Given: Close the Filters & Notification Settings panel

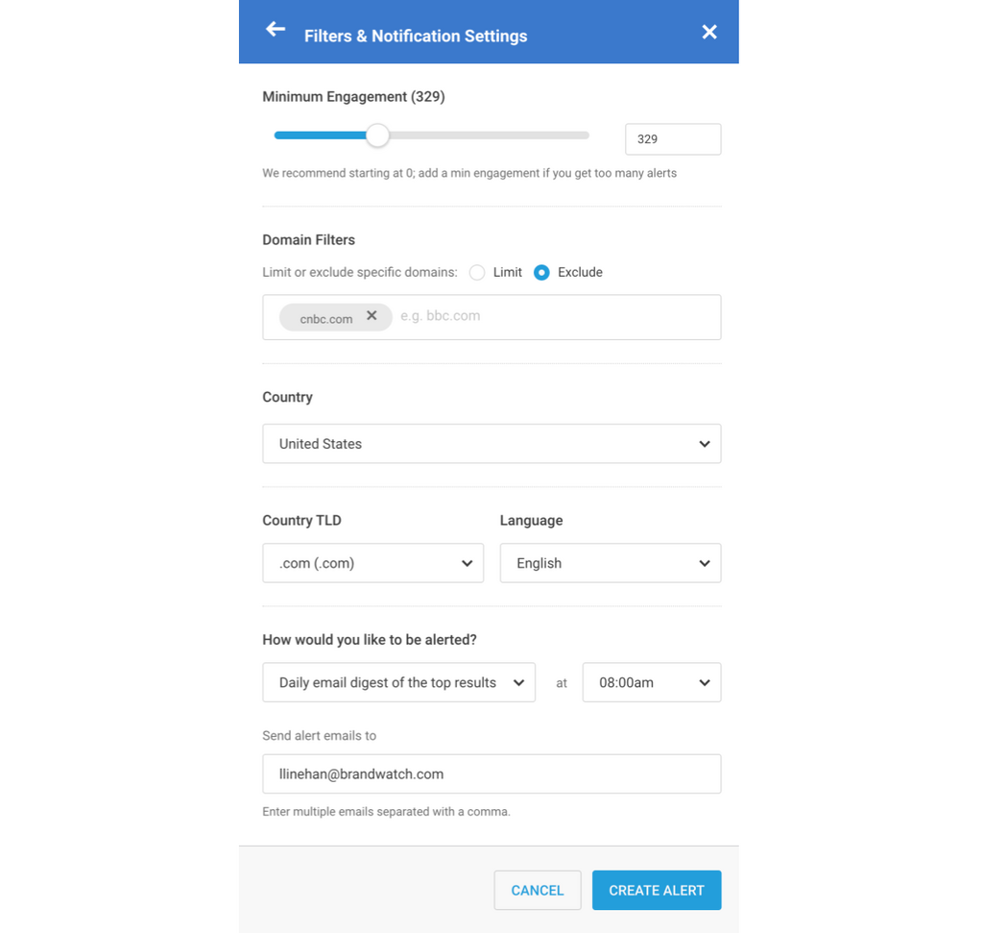Looking at the screenshot, I should (709, 33).
